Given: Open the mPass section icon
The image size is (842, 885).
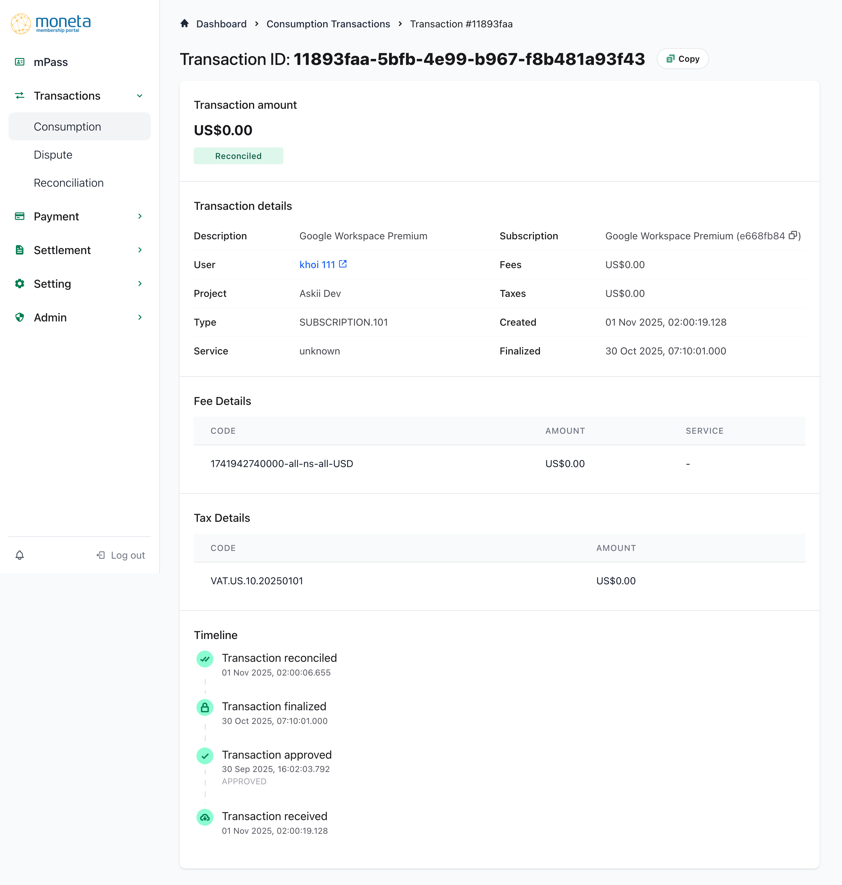Looking at the screenshot, I should [x=20, y=62].
